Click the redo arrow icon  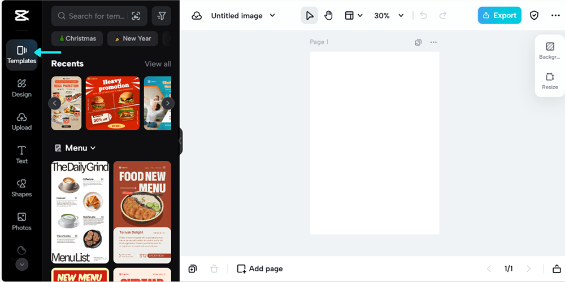click(x=443, y=15)
